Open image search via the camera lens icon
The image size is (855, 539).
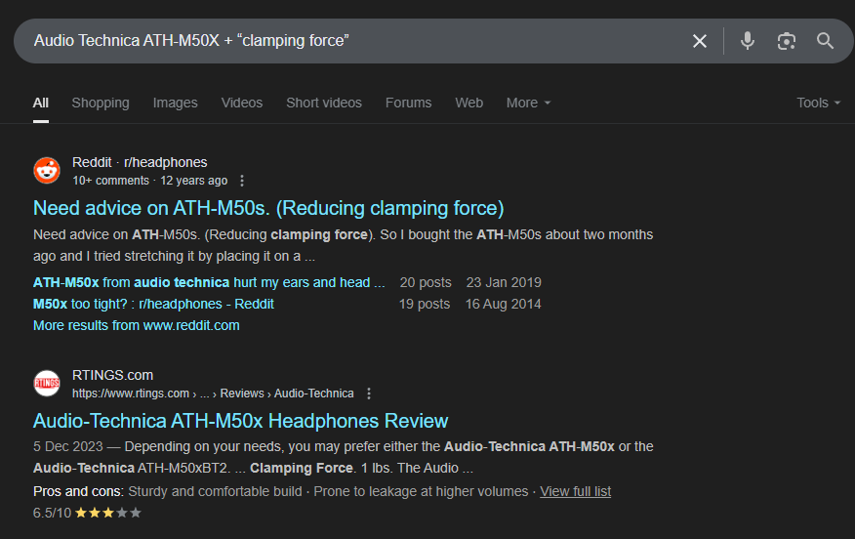[787, 41]
